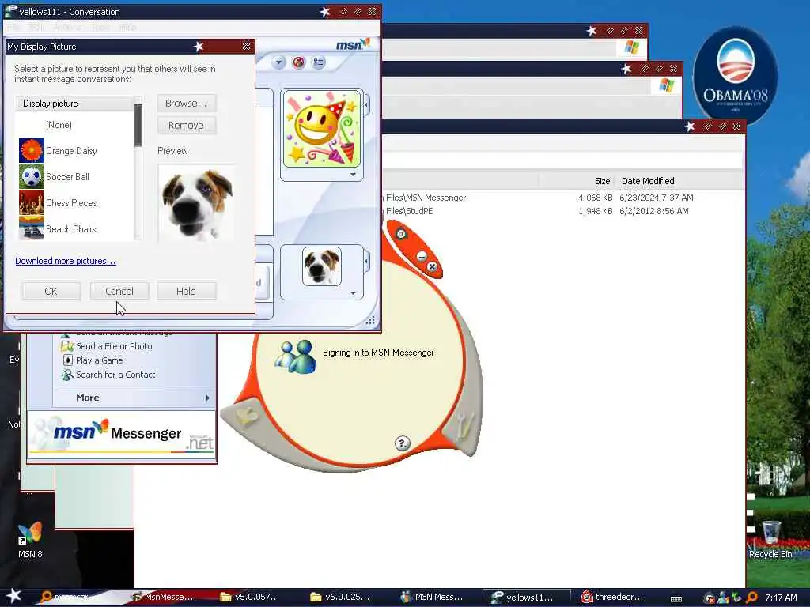
Task: Open dropdown under contact's smiley picture
Action: 353,175
